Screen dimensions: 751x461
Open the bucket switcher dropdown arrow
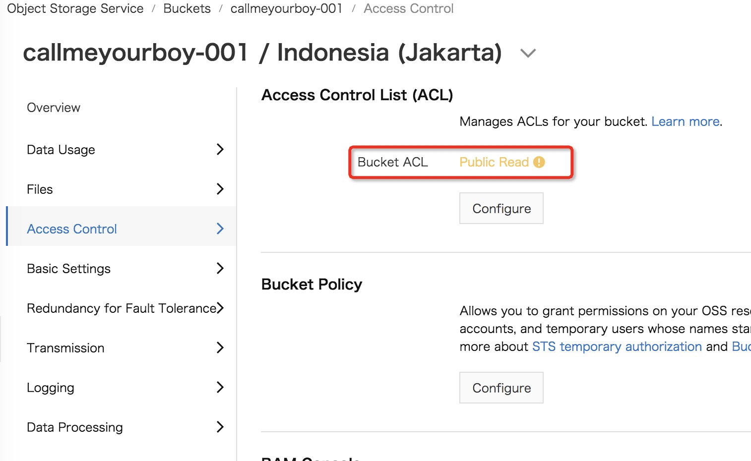(x=528, y=53)
